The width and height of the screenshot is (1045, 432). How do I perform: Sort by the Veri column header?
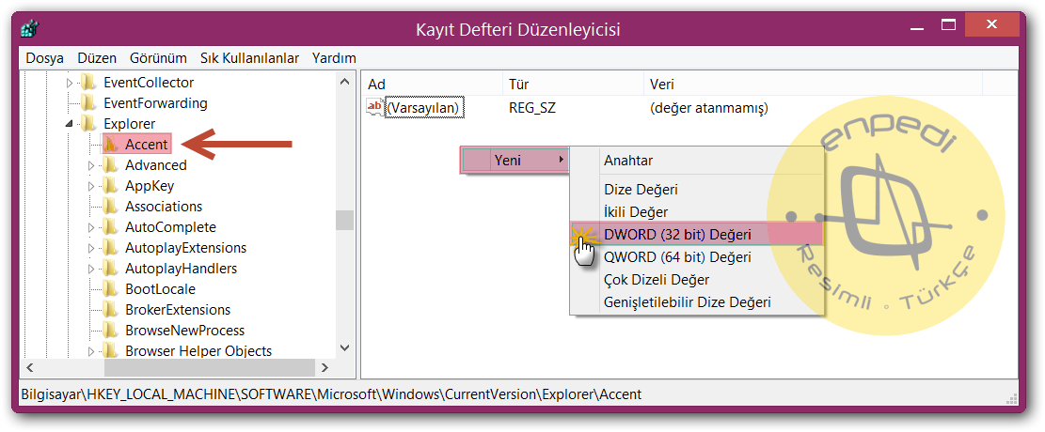pyautogui.click(x=813, y=85)
